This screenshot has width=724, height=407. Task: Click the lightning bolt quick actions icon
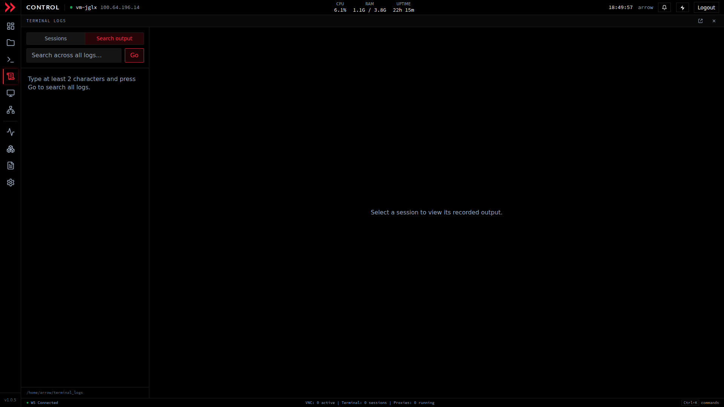tap(683, 8)
